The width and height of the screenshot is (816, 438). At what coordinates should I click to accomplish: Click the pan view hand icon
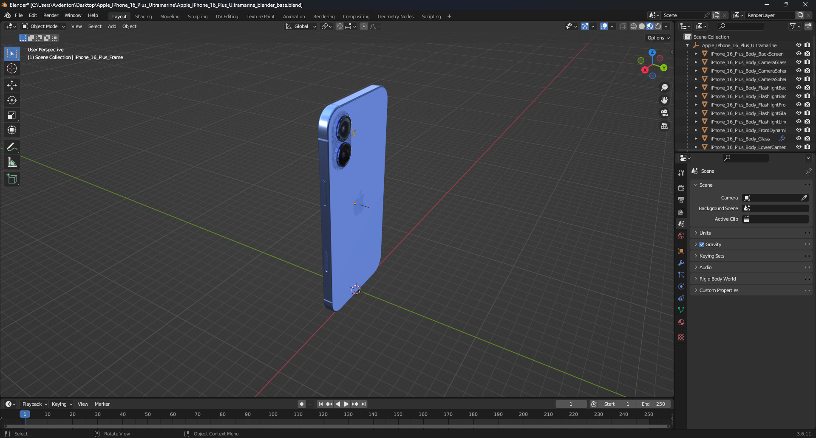[x=664, y=100]
